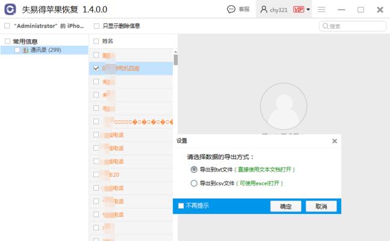The image size is (390, 241).
Task: Toggle the 姓名 select-all checkbox
Action: tap(96, 41)
